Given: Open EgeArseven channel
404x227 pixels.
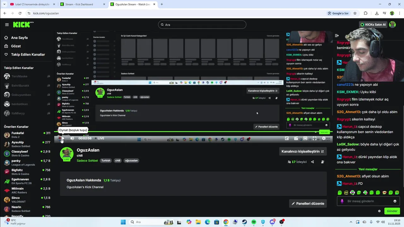Looking at the screenshot, I should tap(27, 181).
